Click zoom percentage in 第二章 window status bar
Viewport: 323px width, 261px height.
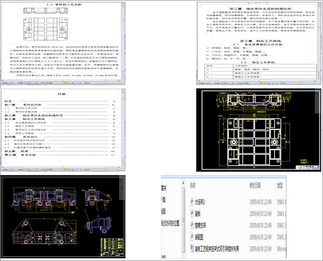click(283, 83)
